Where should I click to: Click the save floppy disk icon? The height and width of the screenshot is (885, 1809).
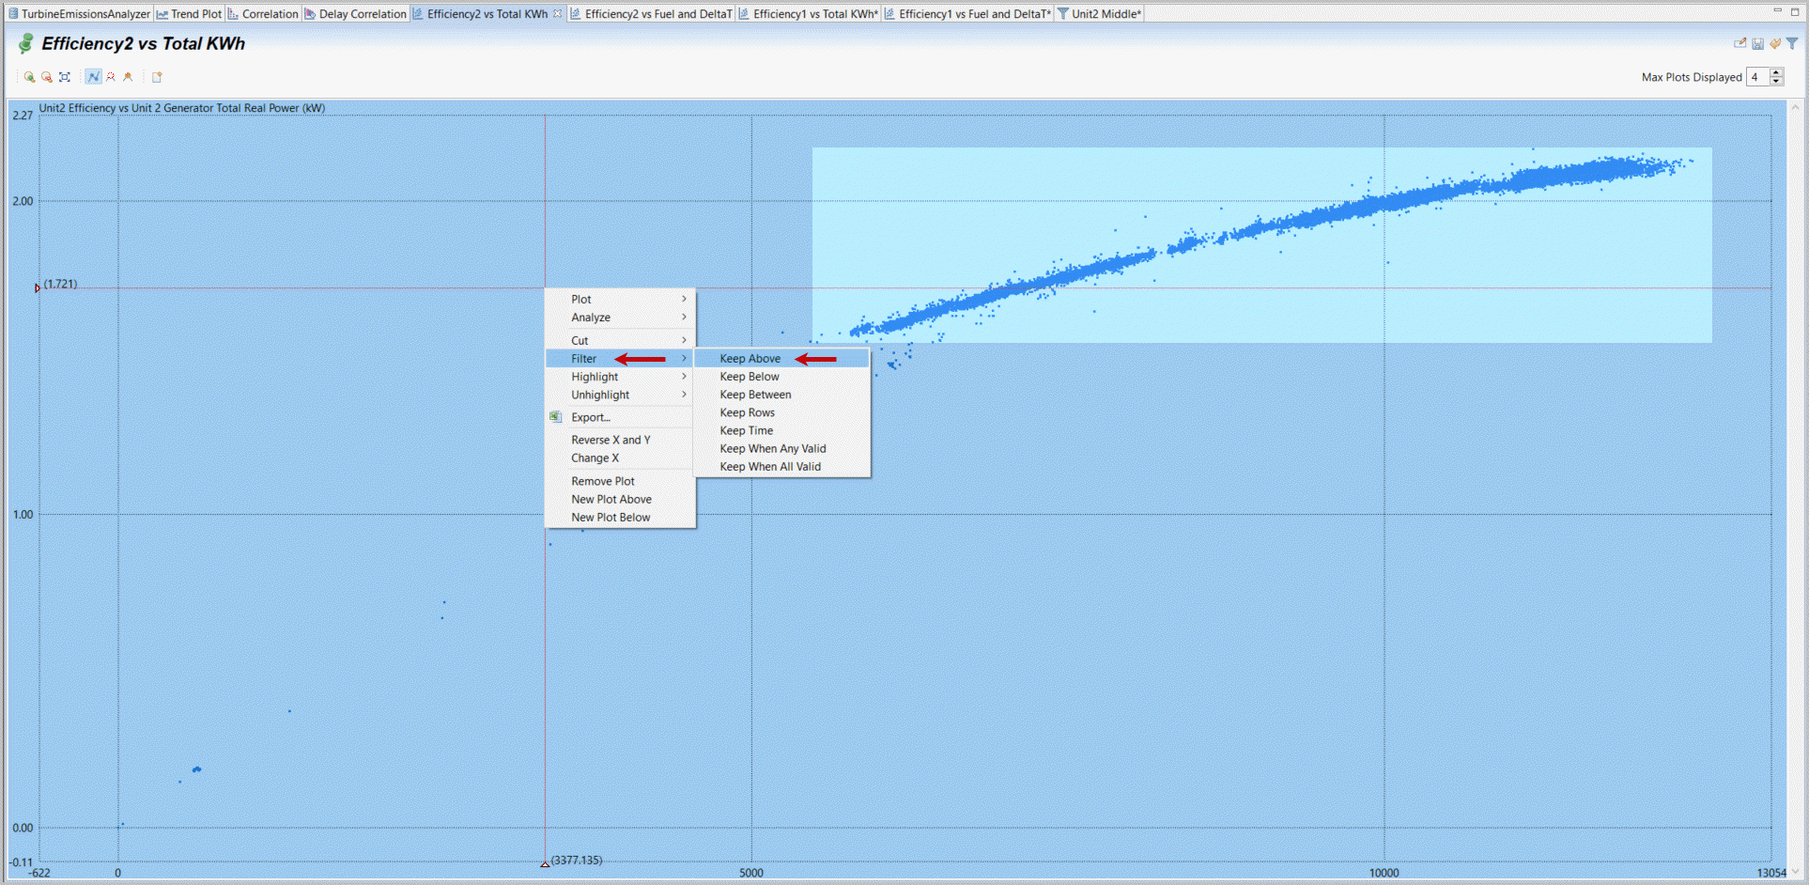(1757, 43)
